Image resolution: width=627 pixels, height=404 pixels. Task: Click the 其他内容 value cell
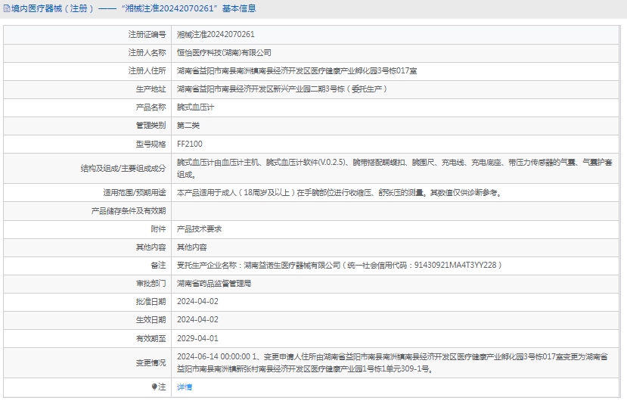point(192,247)
